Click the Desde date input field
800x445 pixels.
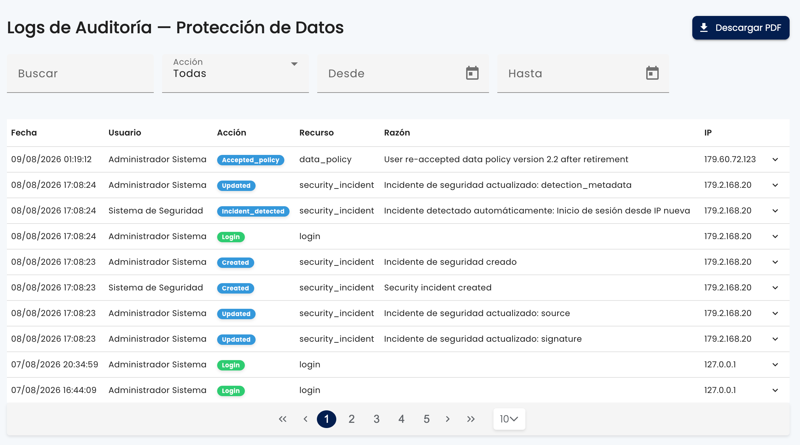[x=403, y=73]
